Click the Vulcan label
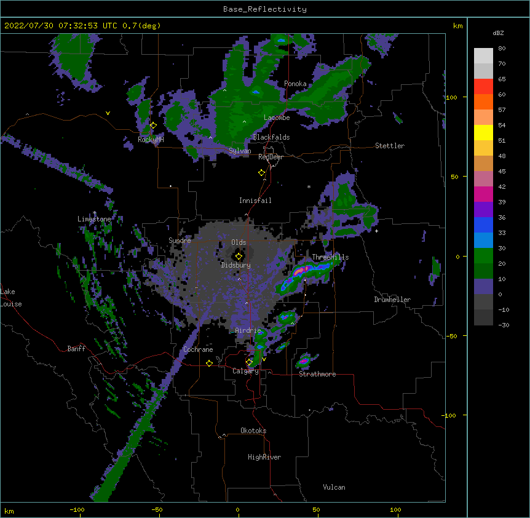This screenshot has width=530, height=518. point(334,487)
